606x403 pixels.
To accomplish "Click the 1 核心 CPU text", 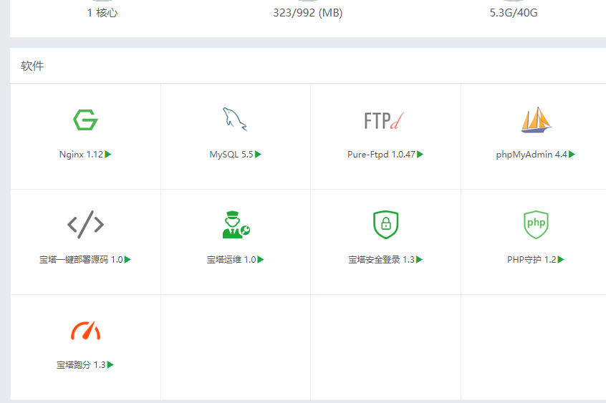I will 102,13.
